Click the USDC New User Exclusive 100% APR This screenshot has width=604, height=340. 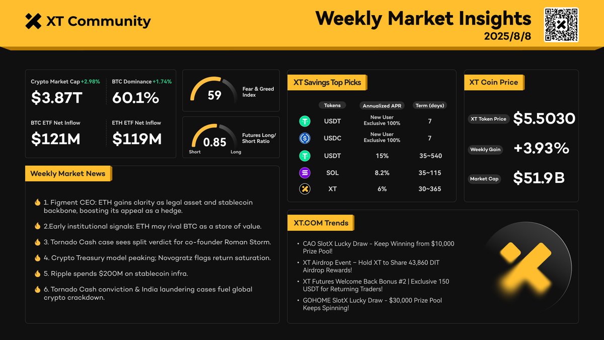tap(382, 137)
